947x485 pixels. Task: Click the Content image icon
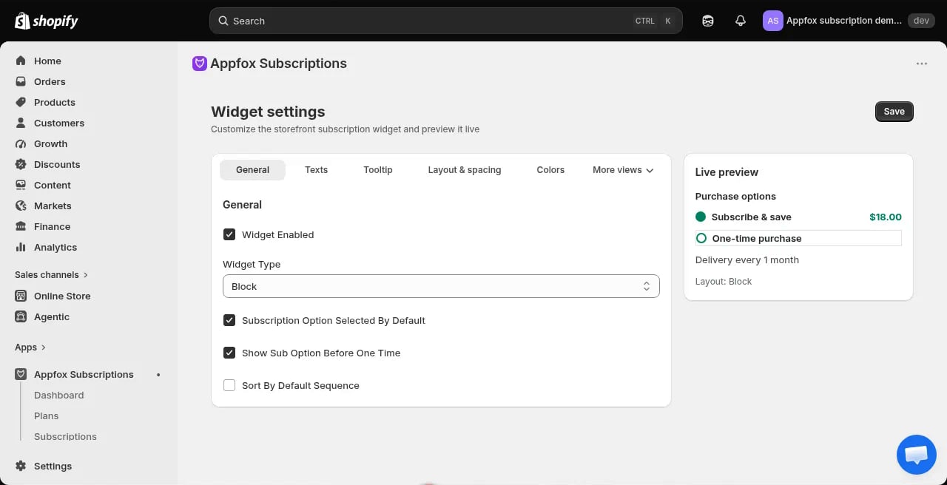[x=21, y=185]
